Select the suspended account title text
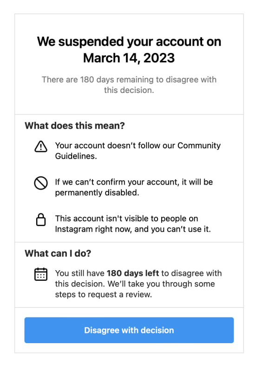263x372 pixels. tap(129, 50)
